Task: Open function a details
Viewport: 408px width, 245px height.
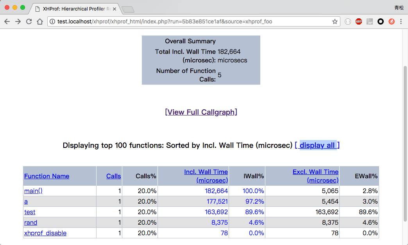Action: [x=26, y=202]
